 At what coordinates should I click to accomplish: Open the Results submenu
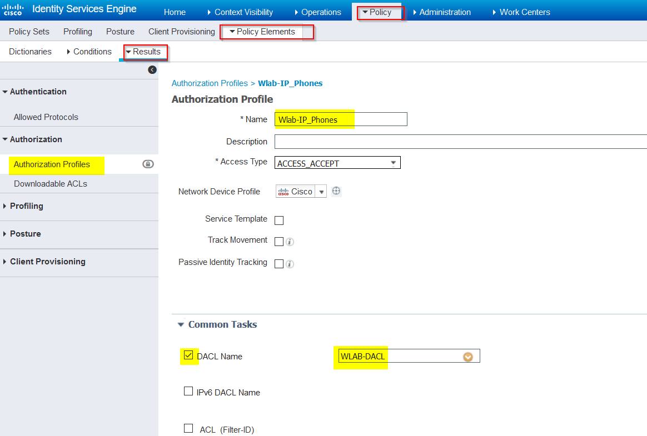pos(143,52)
